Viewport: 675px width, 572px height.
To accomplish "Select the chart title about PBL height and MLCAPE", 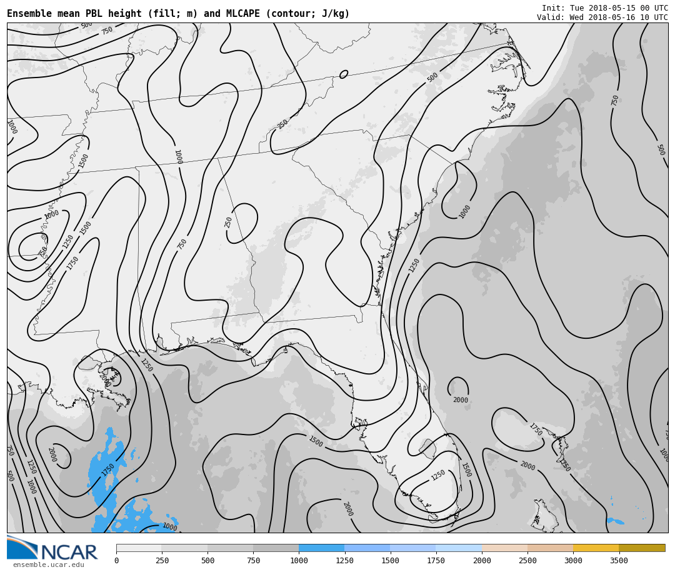I will click(x=178, y=13).
